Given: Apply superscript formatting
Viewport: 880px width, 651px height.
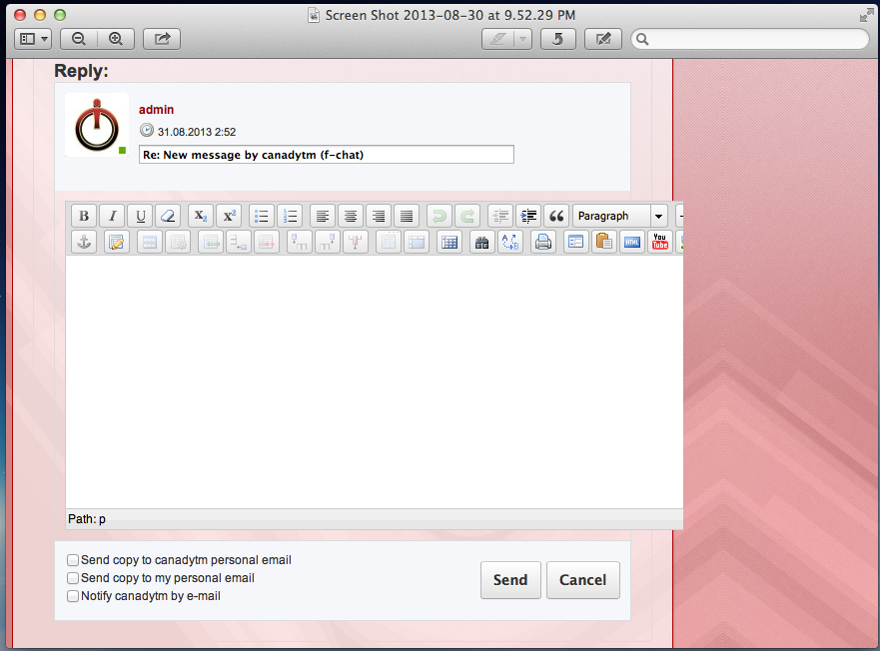Looking at the screenshot, I should click(229, 216).
